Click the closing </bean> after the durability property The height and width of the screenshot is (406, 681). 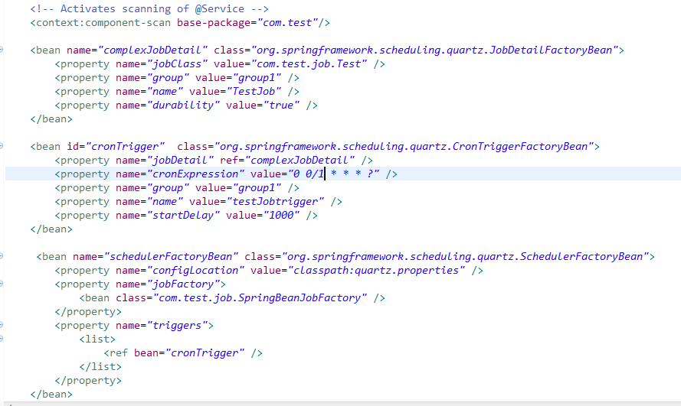pos(51,119)
